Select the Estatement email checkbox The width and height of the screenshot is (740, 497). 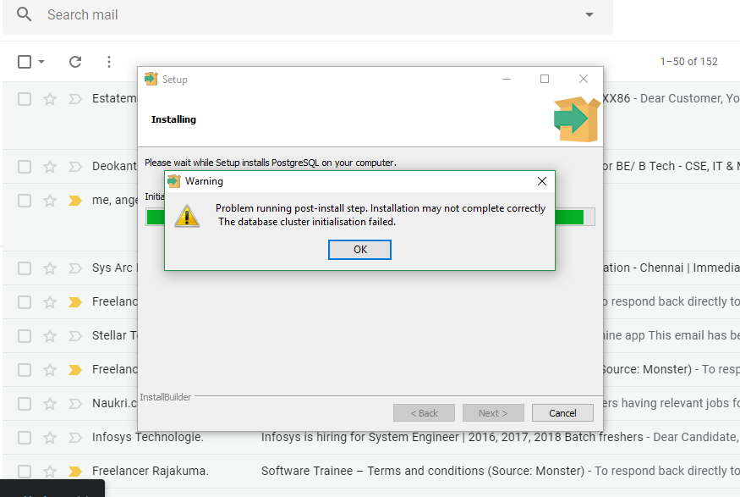pos(25,99)
